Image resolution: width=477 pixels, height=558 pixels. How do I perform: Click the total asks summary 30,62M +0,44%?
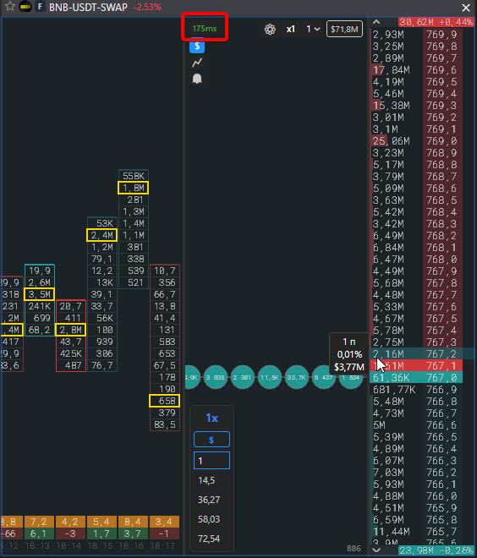click(x=436, y=22)
